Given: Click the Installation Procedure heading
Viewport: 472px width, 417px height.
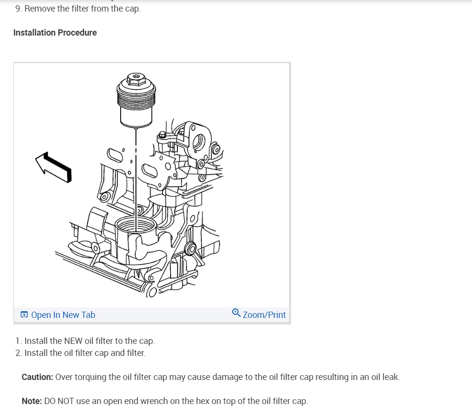Looking at the screenshot, I should pos(55,33).
